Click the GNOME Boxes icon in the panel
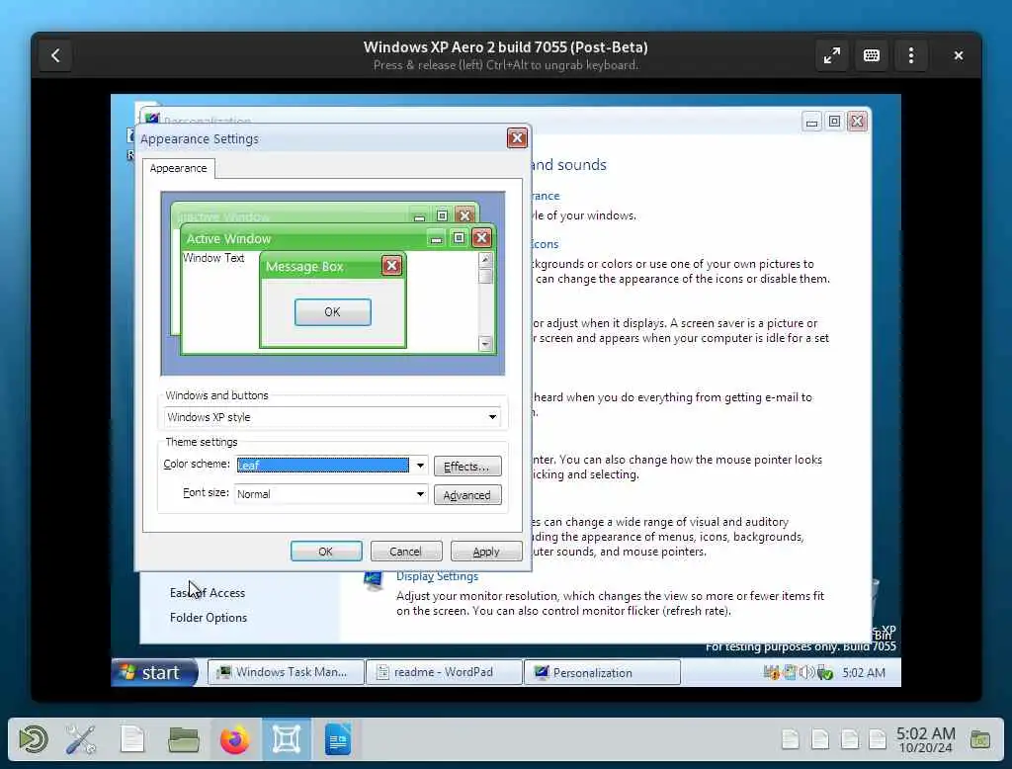This screenshot has width=1012, height=769. [x=286, y=739]
